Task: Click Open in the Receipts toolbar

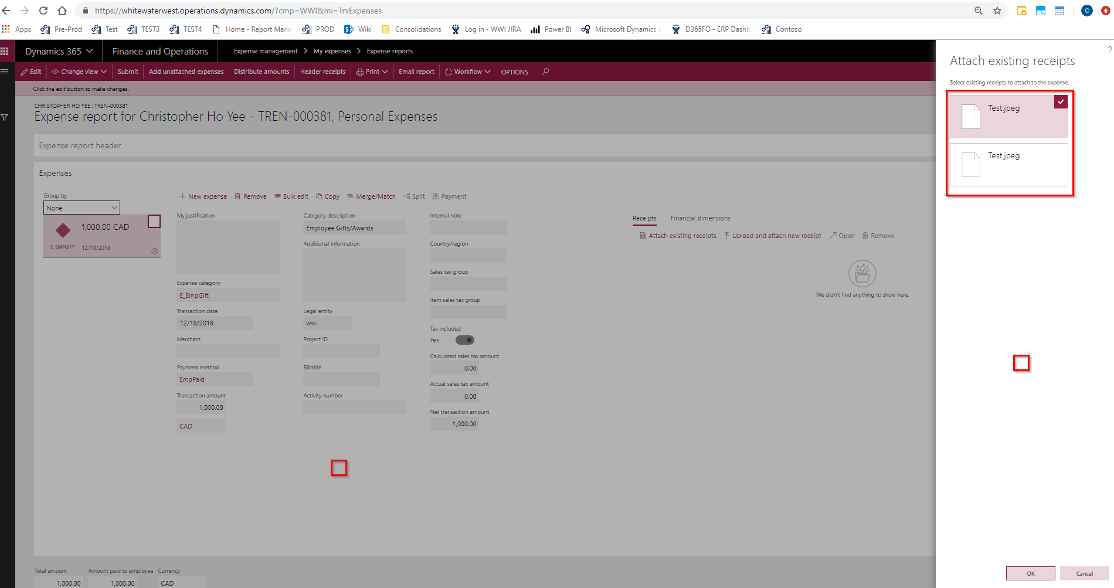Action: point(842,236)
